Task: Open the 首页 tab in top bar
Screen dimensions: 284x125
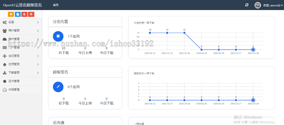Action: point(56,5)
